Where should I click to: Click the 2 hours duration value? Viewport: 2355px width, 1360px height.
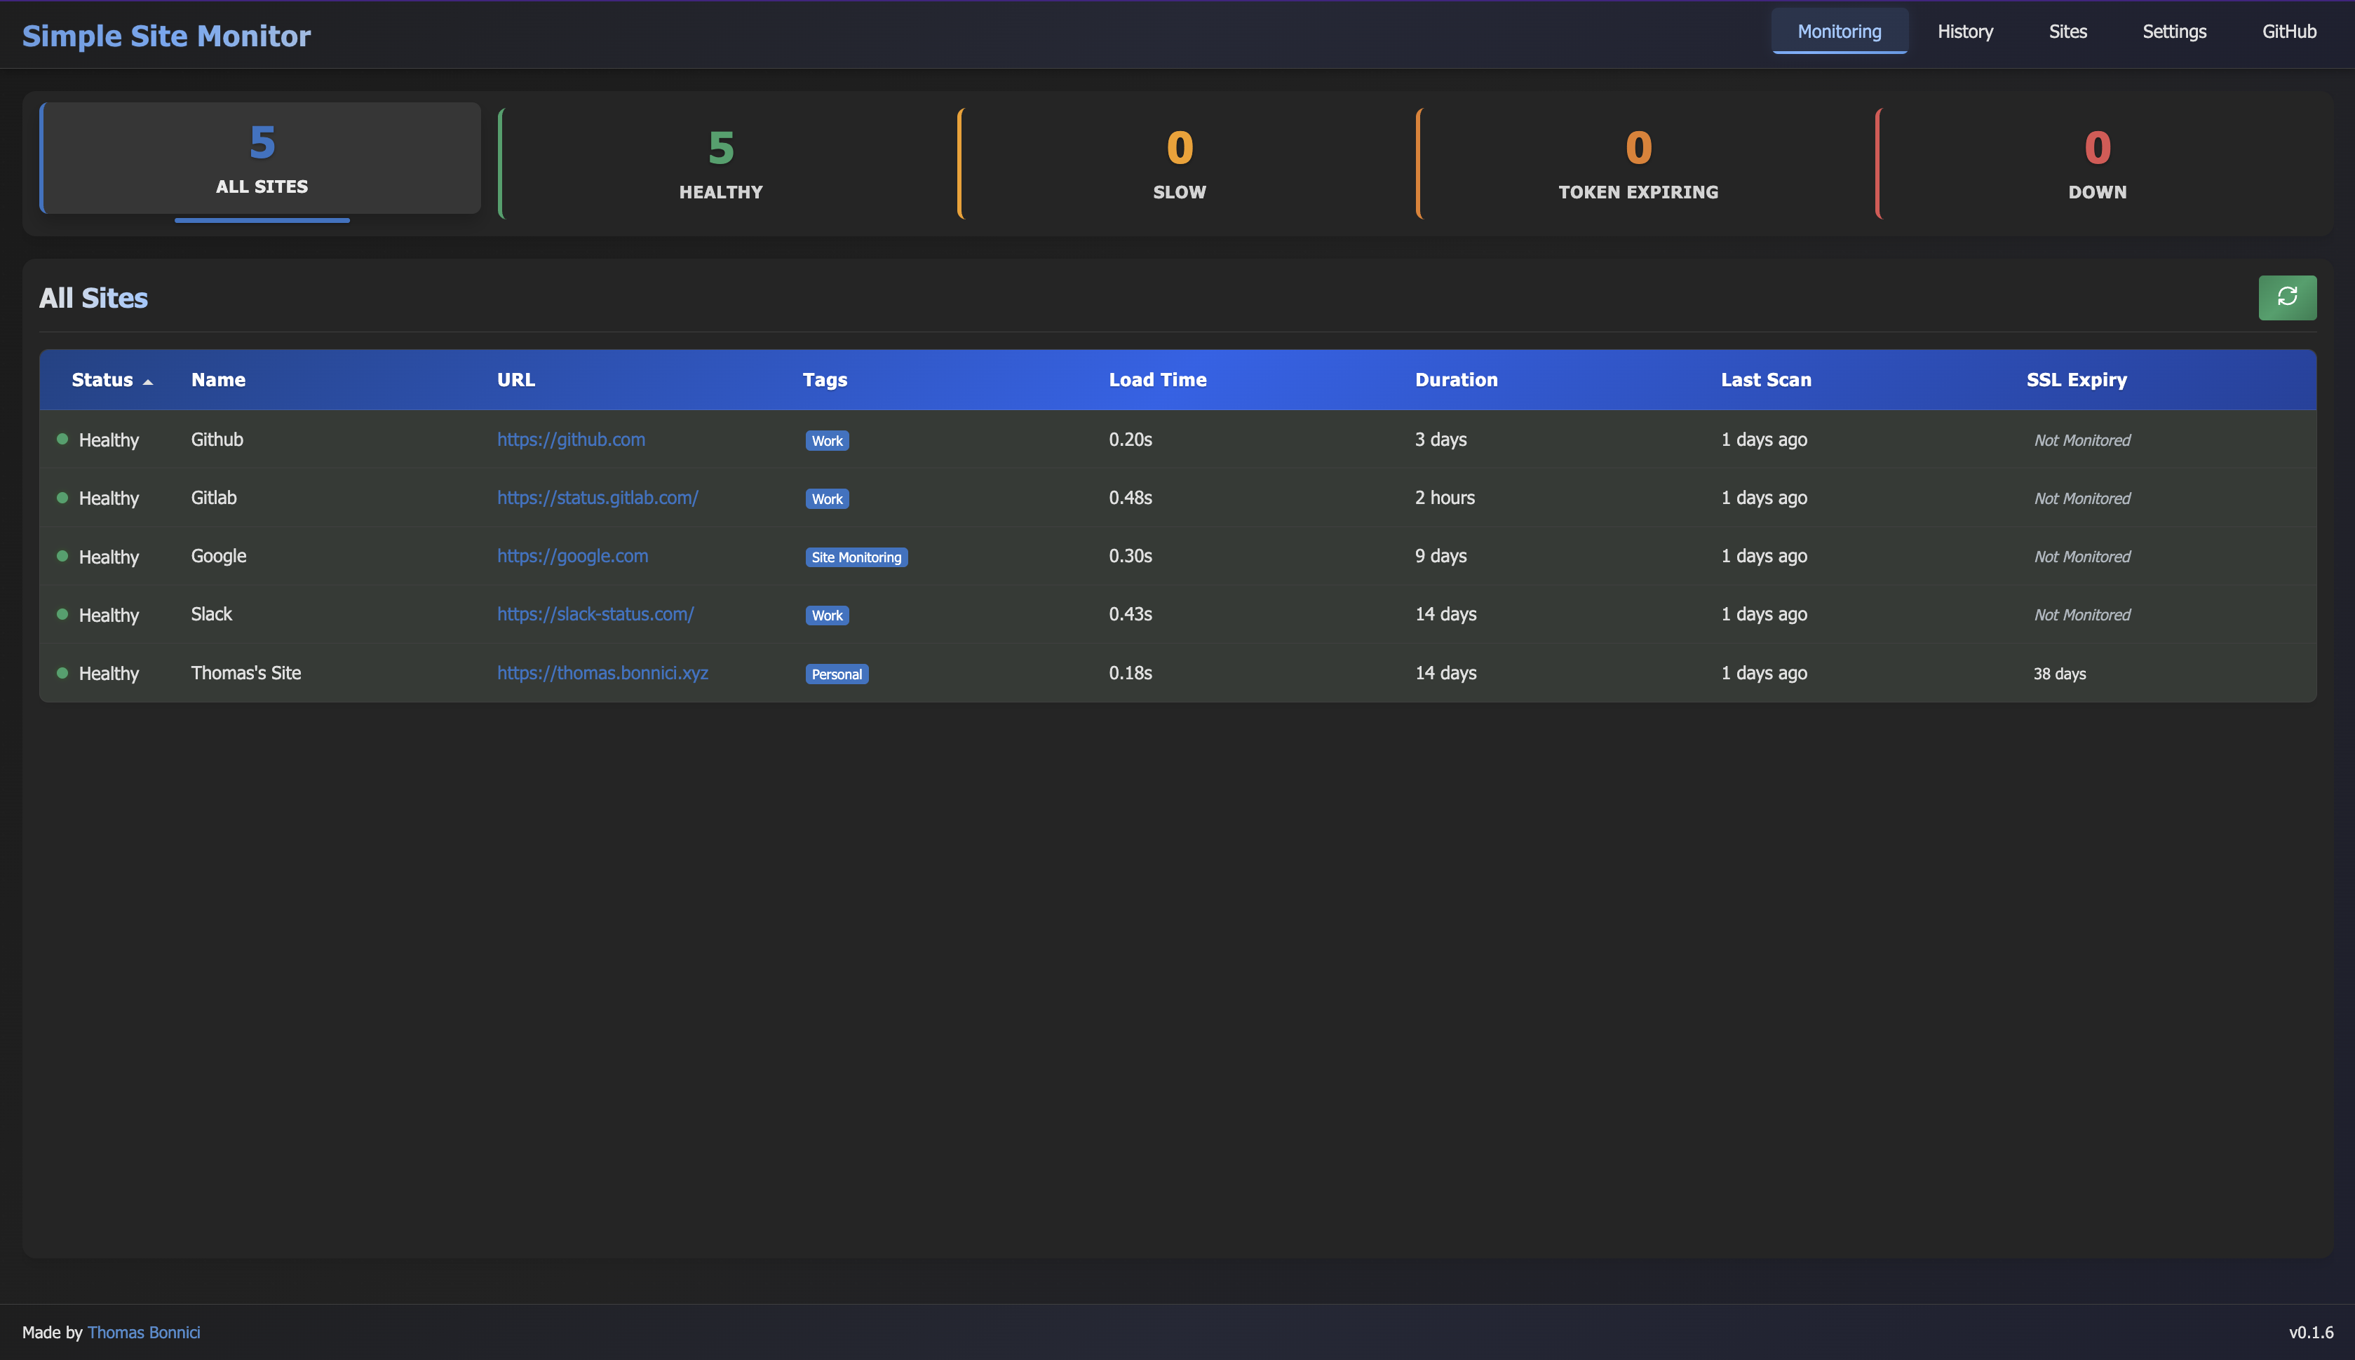(1444, 498)
